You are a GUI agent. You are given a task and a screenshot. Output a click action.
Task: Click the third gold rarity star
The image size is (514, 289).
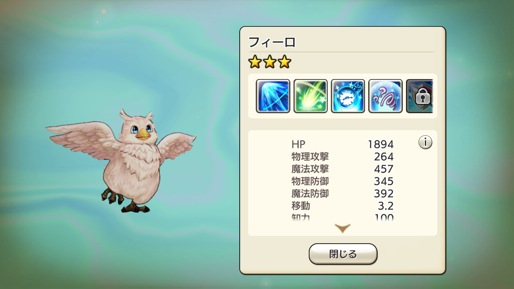click(x=284, y=62)
